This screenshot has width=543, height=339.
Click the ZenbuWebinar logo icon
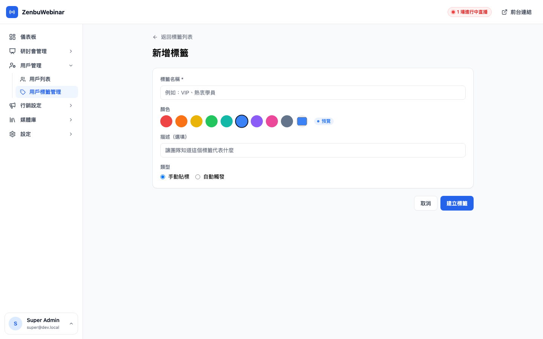(x=12, y=12)
